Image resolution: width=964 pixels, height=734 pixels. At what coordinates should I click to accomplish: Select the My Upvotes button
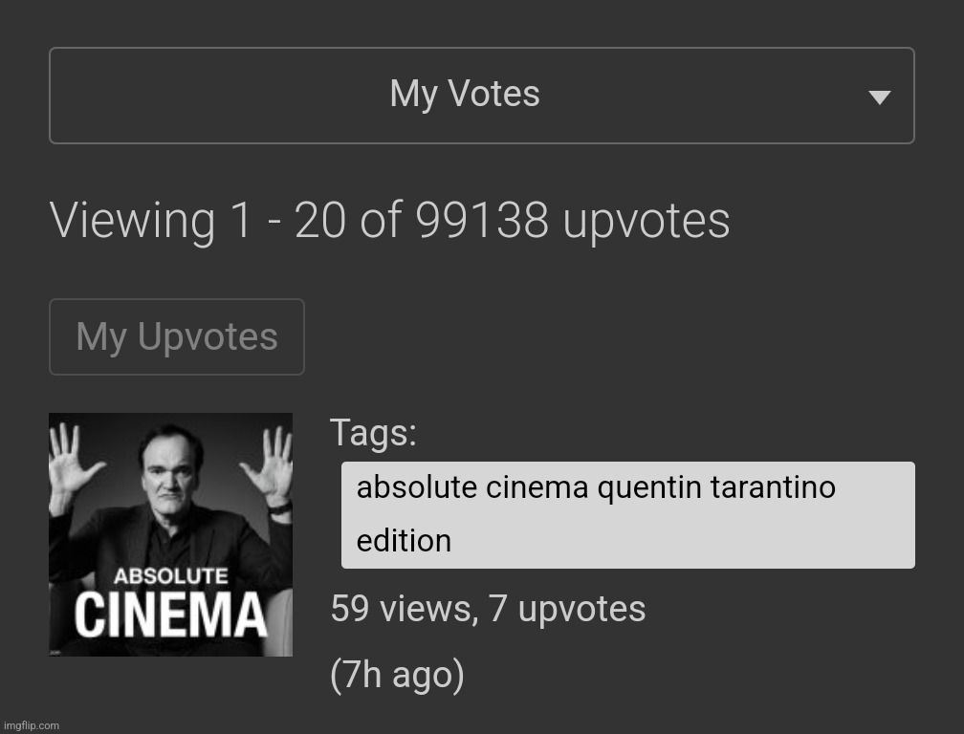(176, 336)
